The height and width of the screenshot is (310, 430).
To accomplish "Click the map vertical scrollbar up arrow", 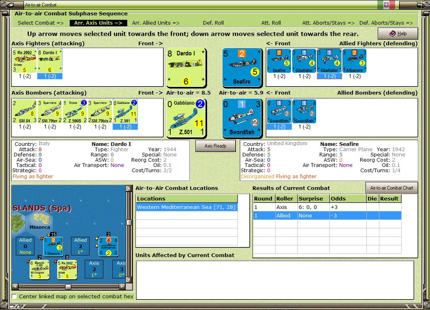I will (129, 188).
